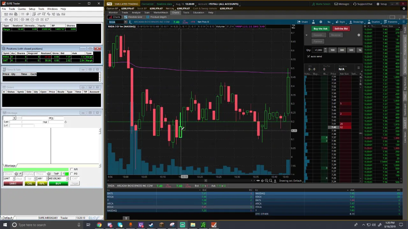Increase Qty using the plus stepper
408x229 pixels.
pos(325,49)
